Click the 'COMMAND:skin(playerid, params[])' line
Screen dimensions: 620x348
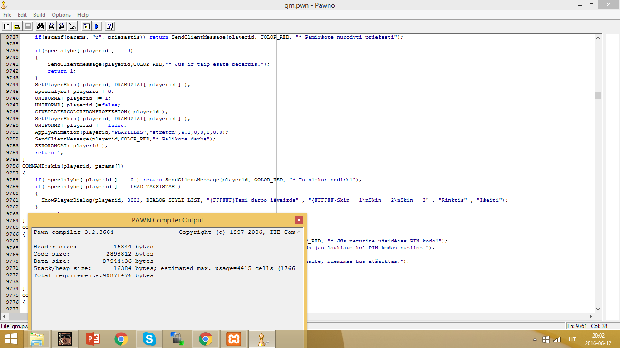(x=73, y=166)
